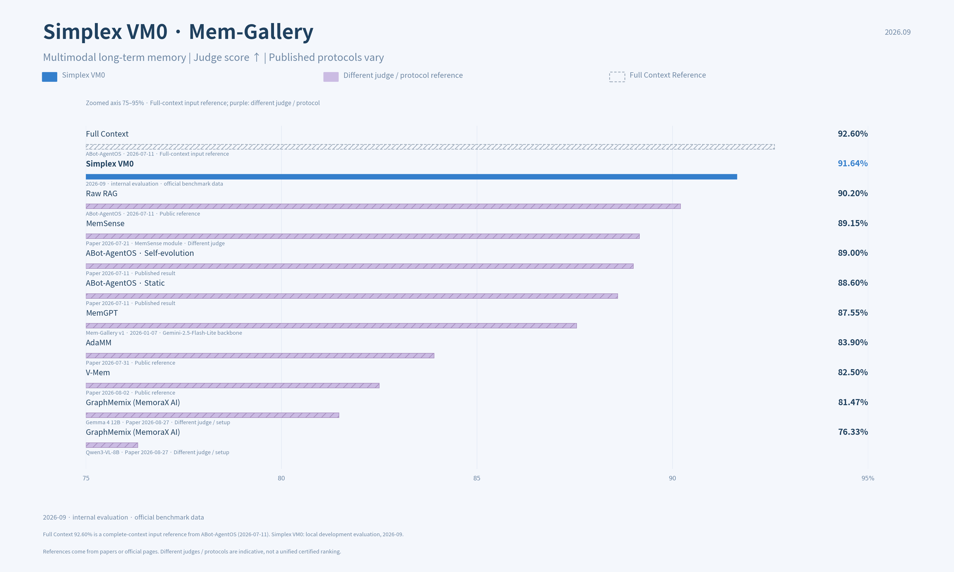Click the V-Mem hatched bar
The image size is (954, 572).
(x=232, y=386)
